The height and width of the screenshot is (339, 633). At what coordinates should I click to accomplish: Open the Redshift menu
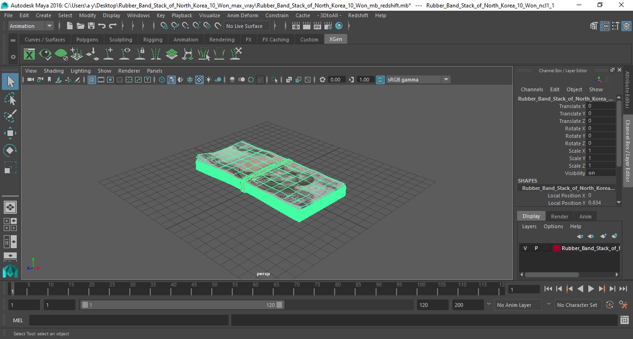click(x=358, y=15)
